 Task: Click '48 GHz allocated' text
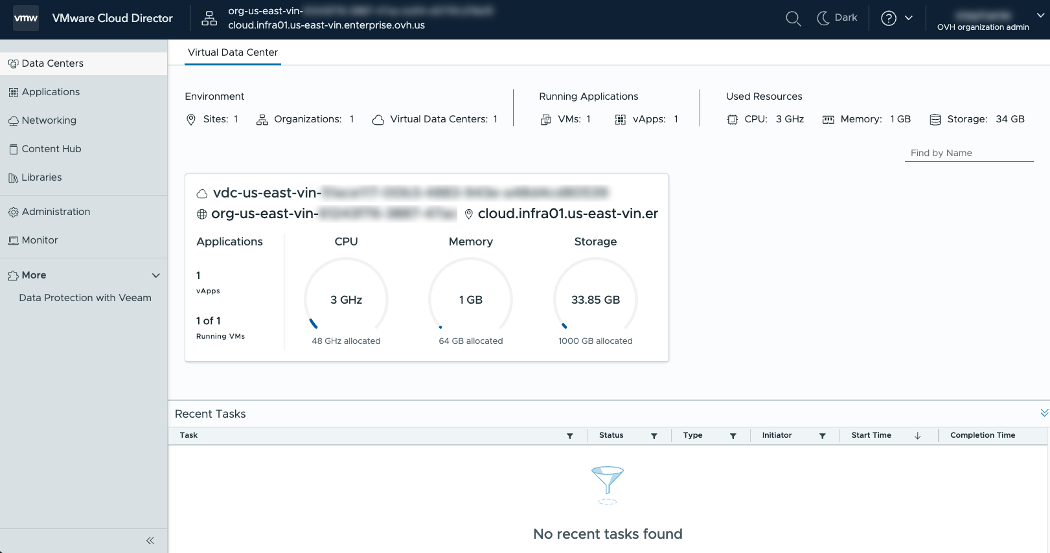click(347, 341)
